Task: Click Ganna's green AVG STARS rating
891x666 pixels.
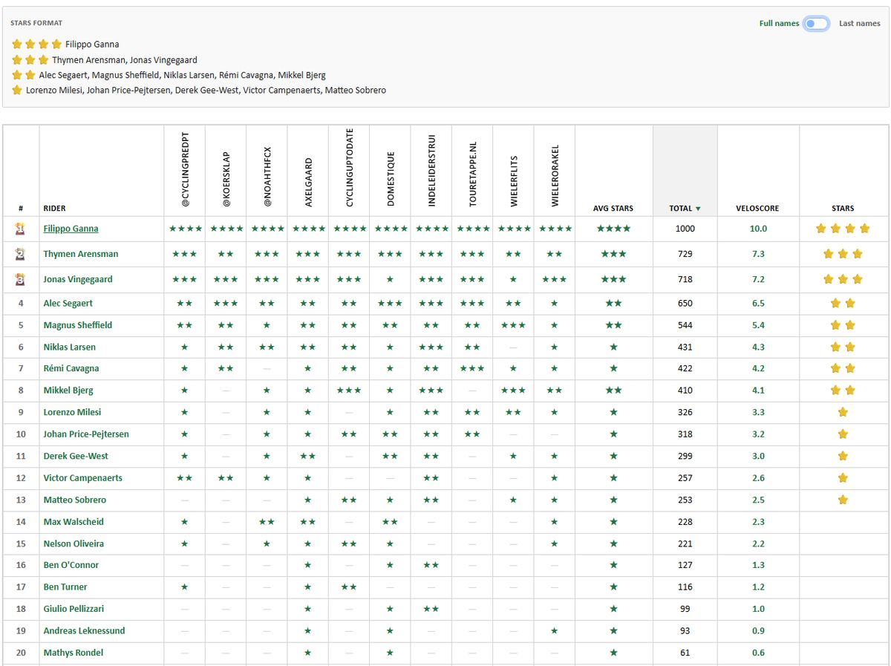Action: pos(613,229)
